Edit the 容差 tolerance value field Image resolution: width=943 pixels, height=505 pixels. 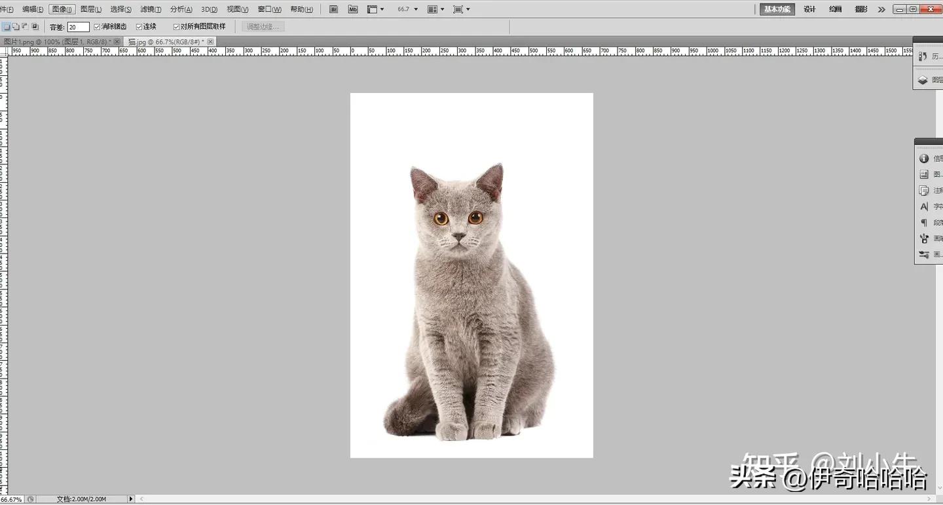pos(77,26)
